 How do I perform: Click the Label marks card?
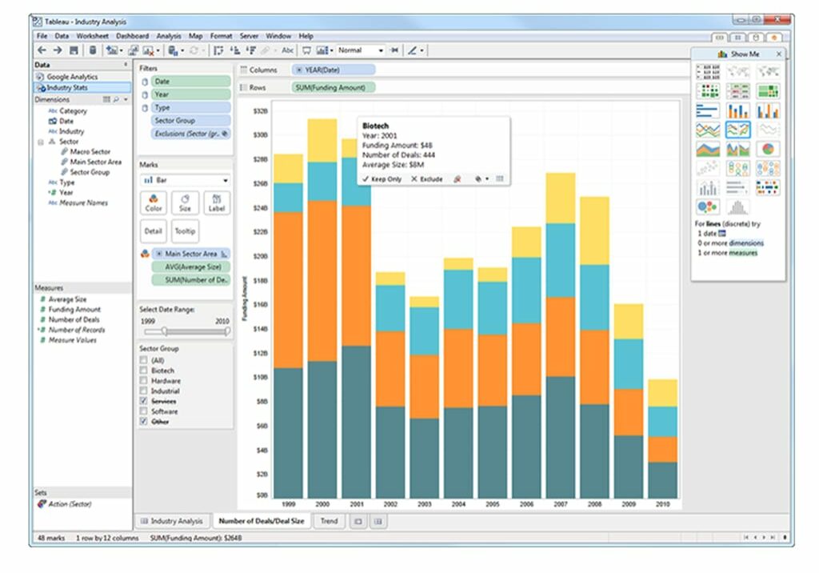(x=216, y=202)
